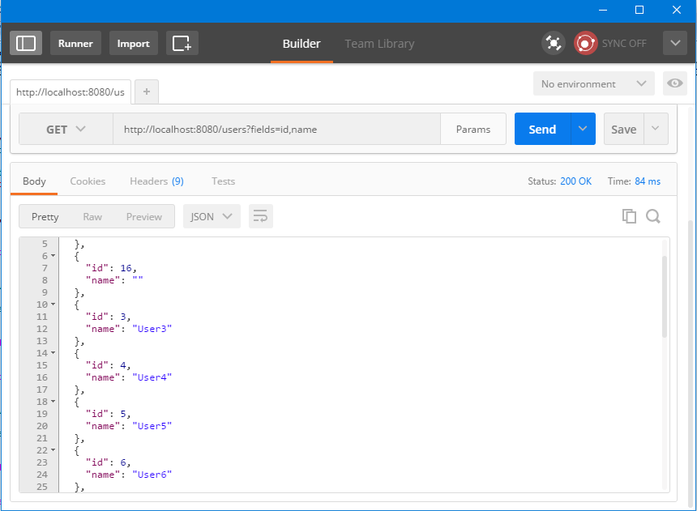Viewport: 697px width, 511px height.
Task: Open the Body response tab
Action: [34, 181]
